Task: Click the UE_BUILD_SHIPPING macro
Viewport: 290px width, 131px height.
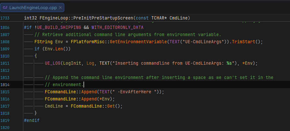Action: pyautogui.click(x=59, y=28)
